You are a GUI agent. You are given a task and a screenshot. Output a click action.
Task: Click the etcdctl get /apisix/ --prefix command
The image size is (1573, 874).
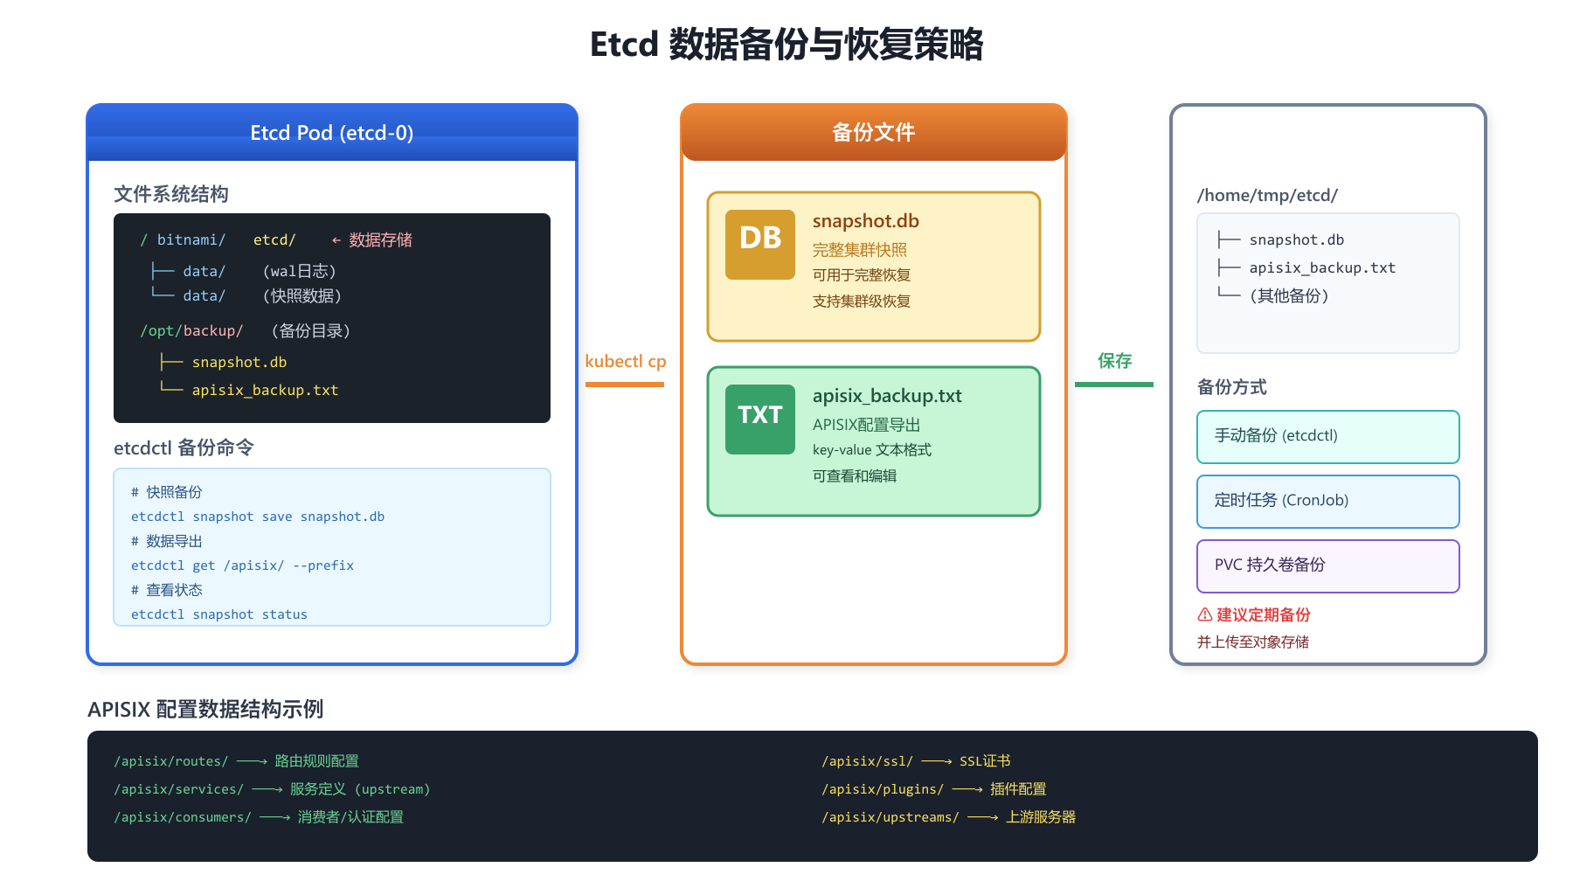tap(242, 565)
